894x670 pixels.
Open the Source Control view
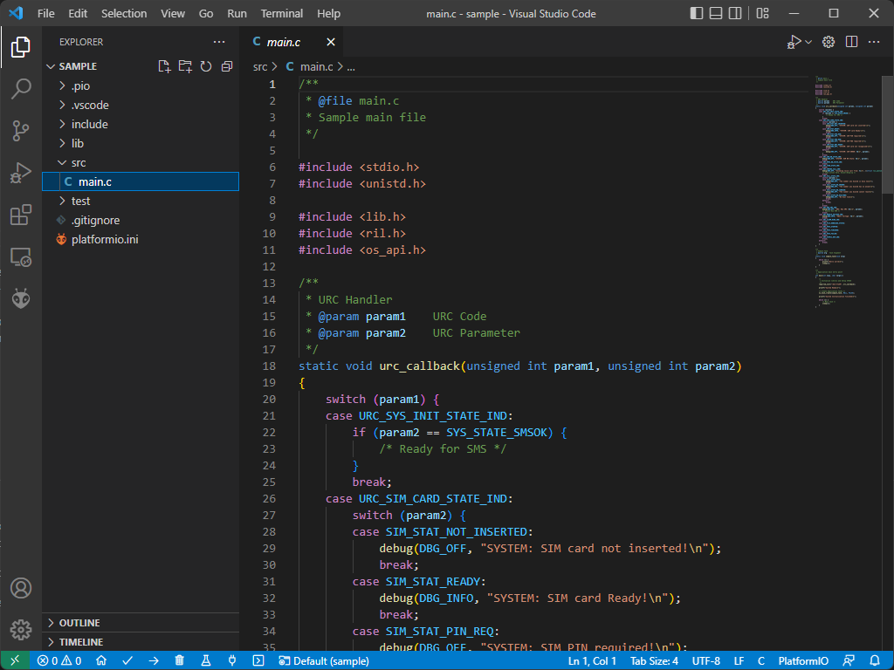[21, 131]
